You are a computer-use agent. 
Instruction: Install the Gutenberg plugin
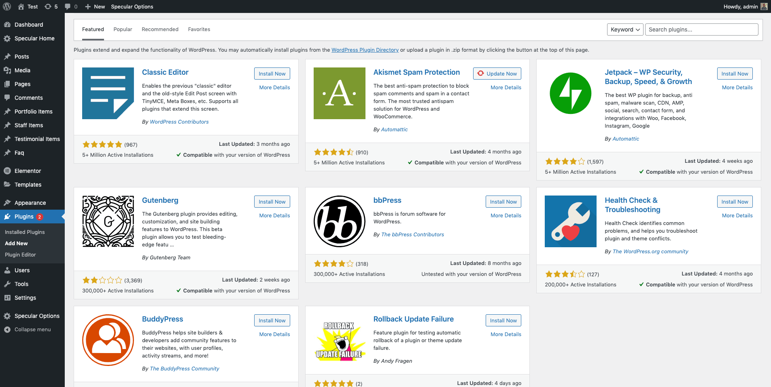coord(272,202)
